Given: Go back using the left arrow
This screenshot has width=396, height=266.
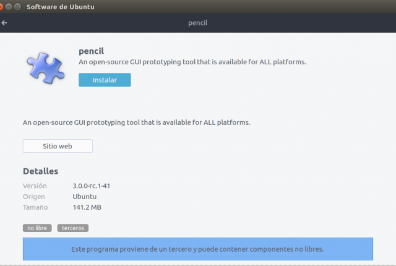Looking at the screenshot, I should pyautogui.click(x=4, y=23).
